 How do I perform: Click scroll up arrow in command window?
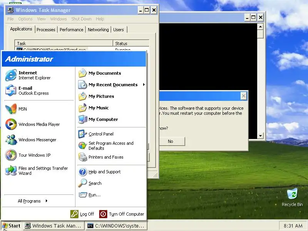(x=260, y=27)
